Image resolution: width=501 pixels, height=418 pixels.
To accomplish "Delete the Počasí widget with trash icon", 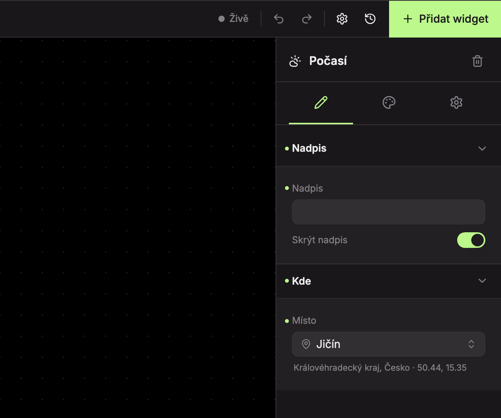I will [478, 61].
